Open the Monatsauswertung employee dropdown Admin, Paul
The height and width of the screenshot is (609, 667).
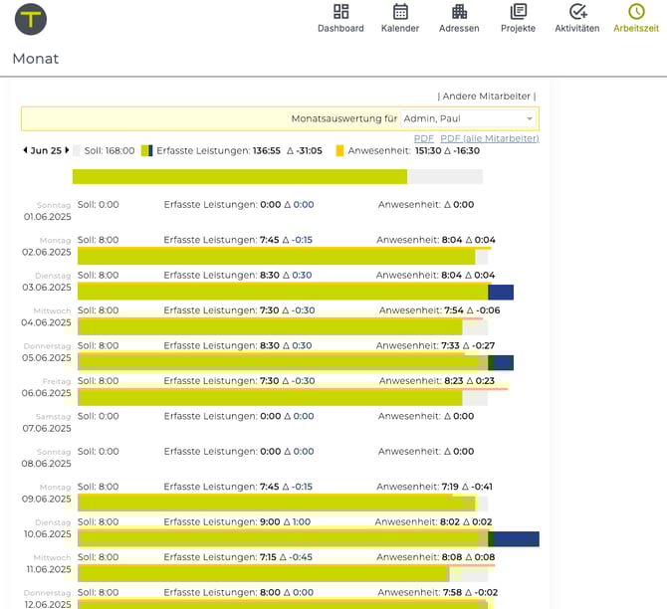pos(468,118)
